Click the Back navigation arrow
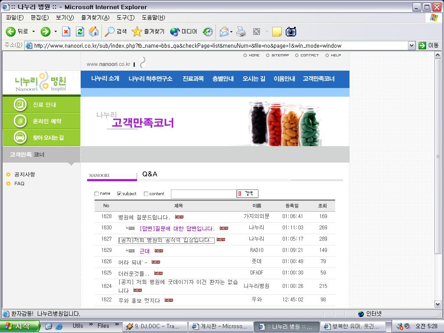Image resolution: width=444 pixels, height=333 pixels. [x=11, y=32]
